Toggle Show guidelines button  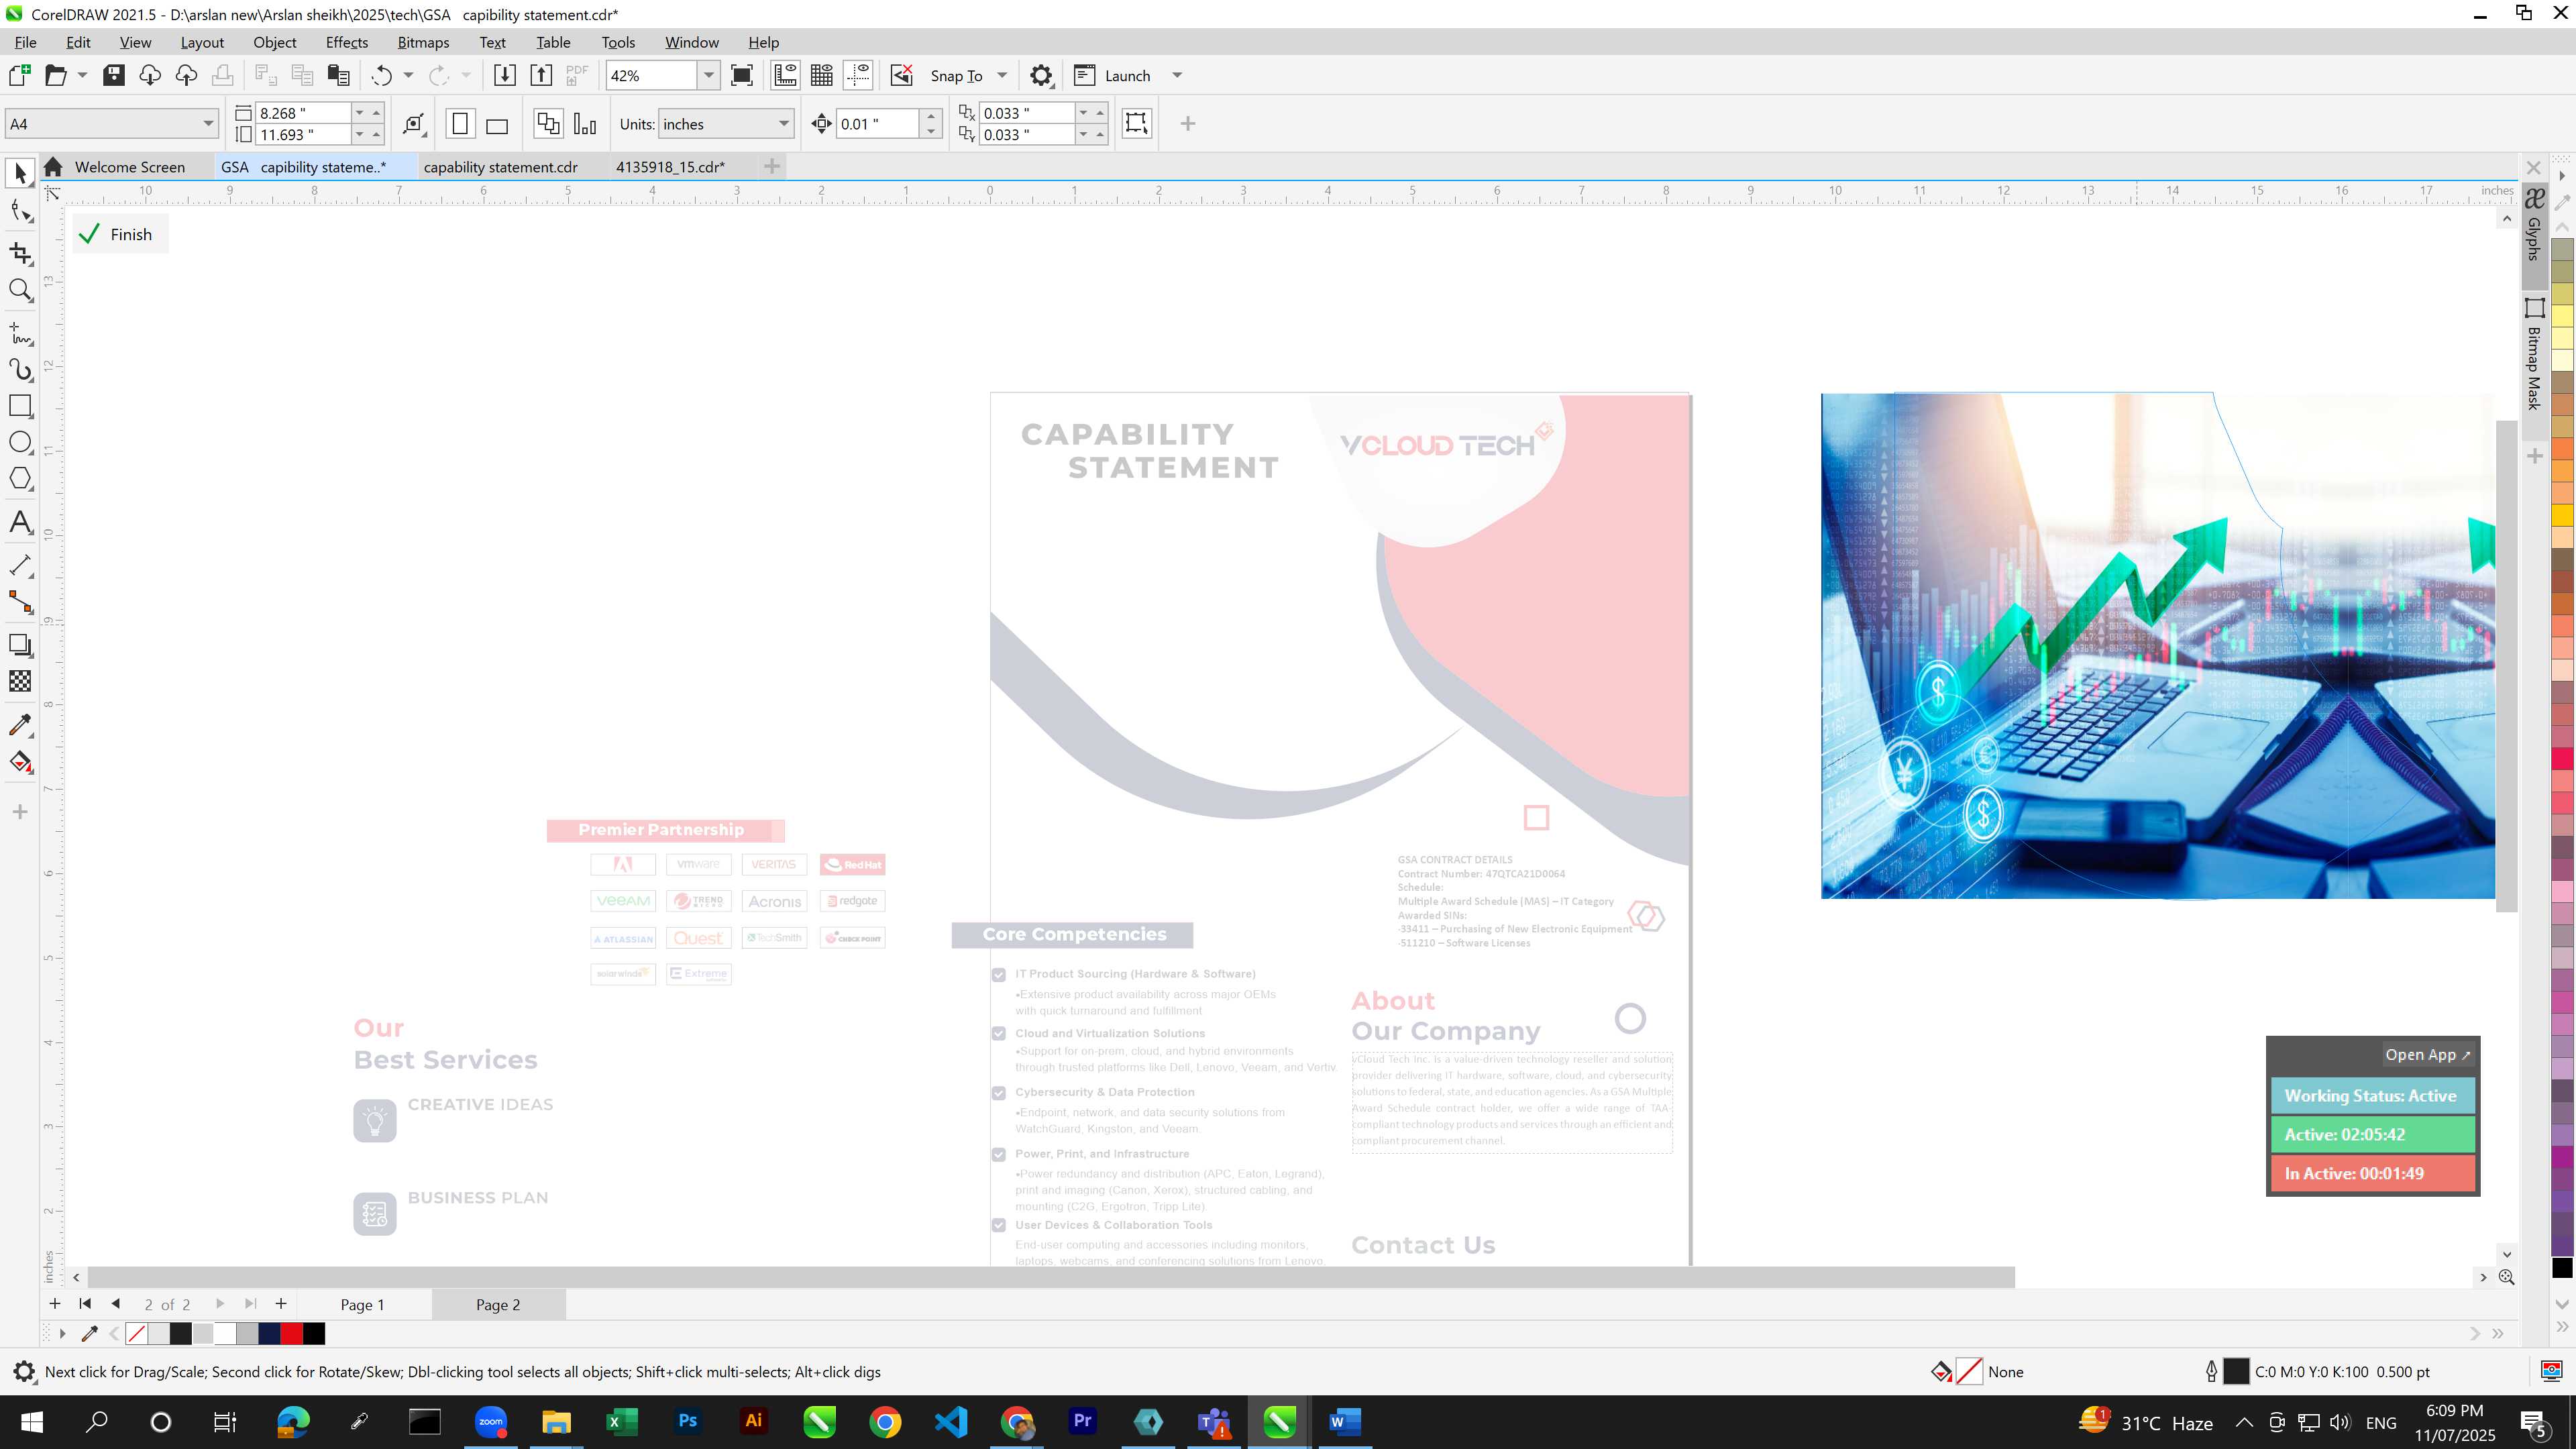pos(858,75)
